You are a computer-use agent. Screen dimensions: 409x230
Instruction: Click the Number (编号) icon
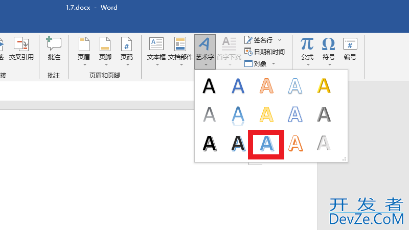(350, 43)
